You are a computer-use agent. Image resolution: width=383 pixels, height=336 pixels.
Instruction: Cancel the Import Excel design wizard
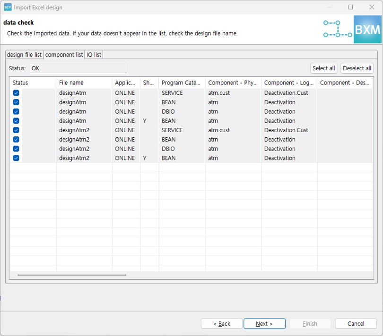356,324
